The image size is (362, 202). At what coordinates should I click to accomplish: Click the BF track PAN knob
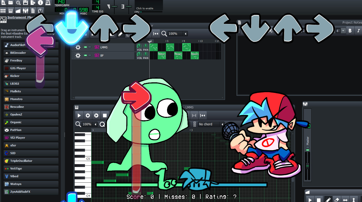click(x=146, y=54)
